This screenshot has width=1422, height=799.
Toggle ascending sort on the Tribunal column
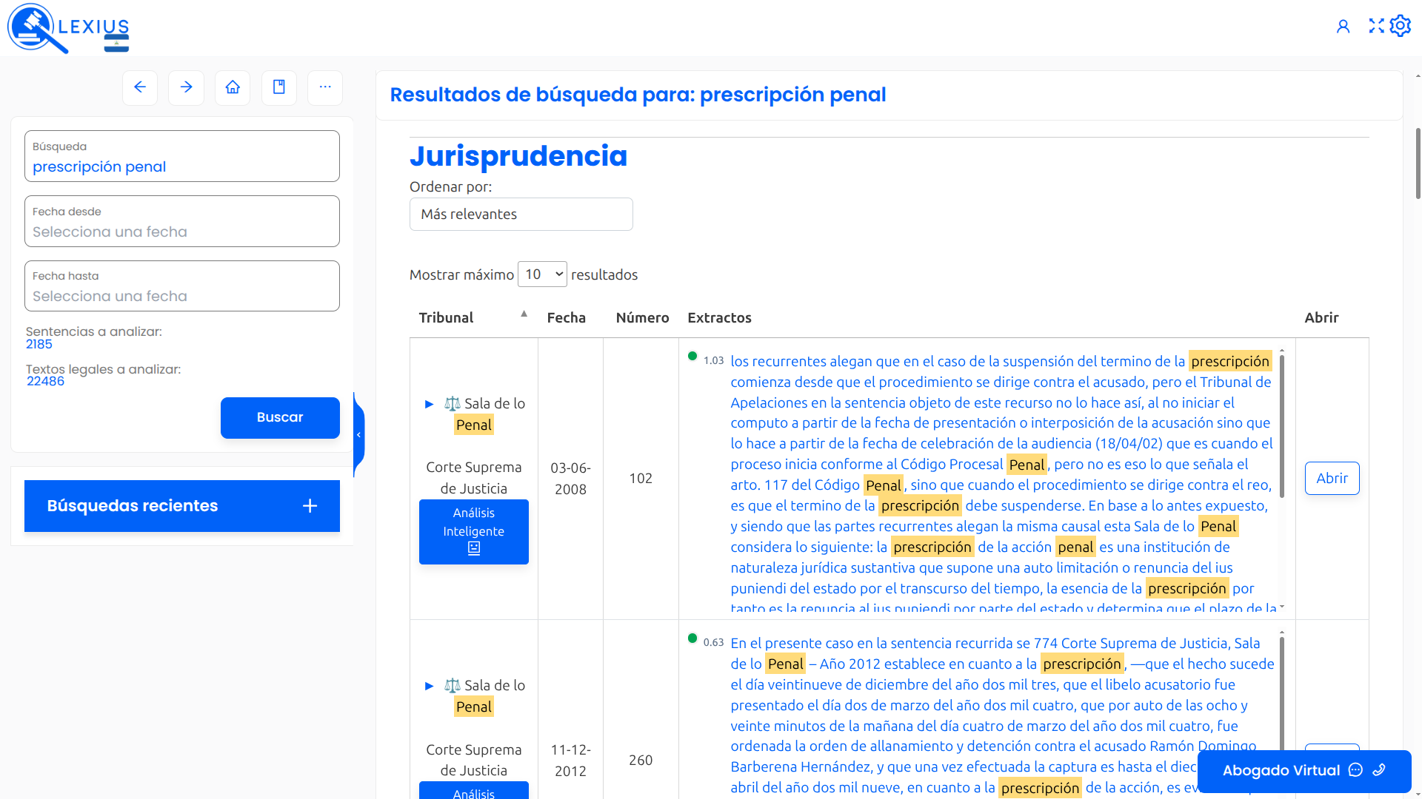pos(524,314)
